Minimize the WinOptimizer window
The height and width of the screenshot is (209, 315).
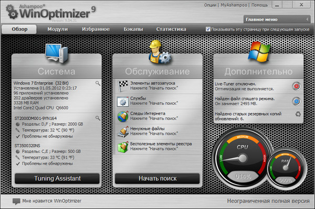pyautogui.click(x=277, y=5)
